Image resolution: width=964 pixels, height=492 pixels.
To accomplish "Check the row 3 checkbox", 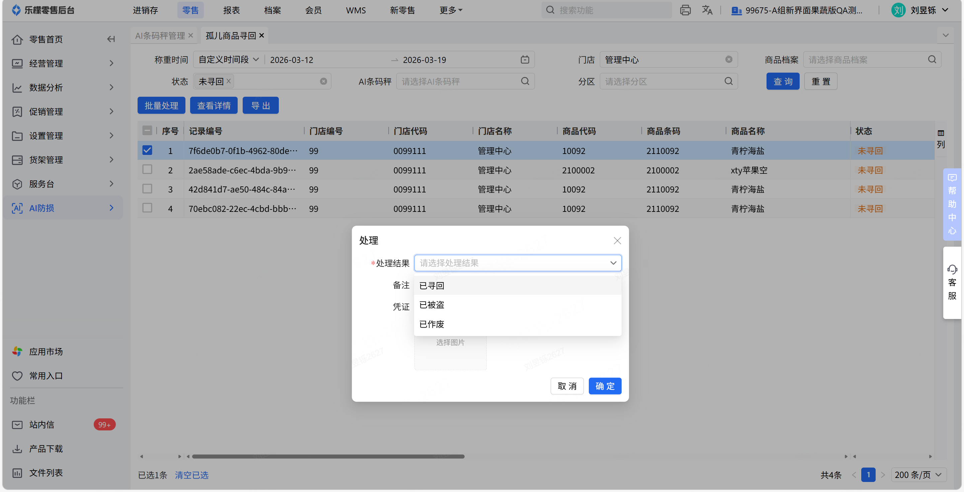I will coord(147,189).
